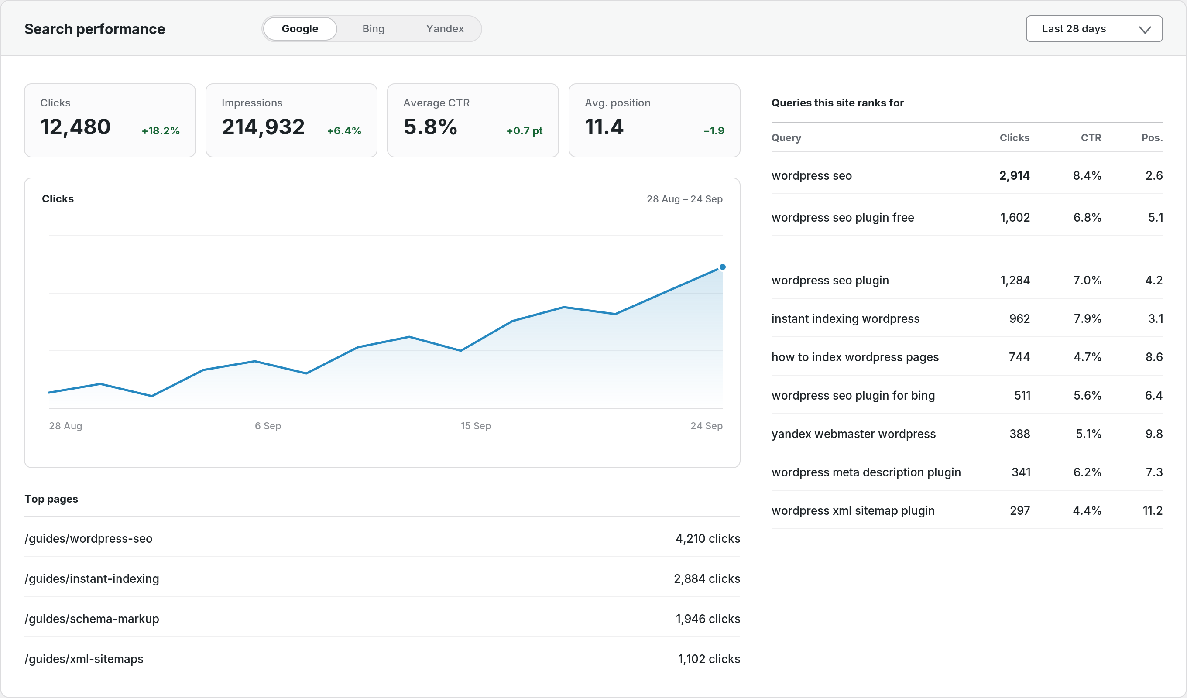Sort queries by Pos. column header
The image size is (1187, 698).
coord(1152,137)
